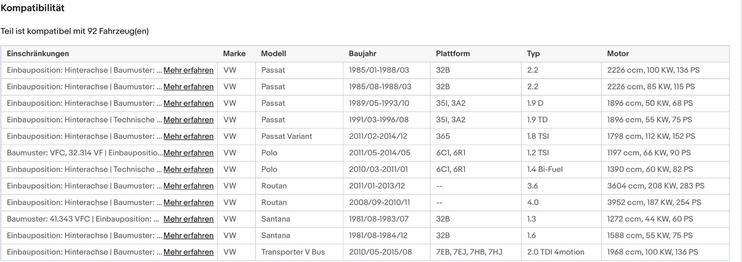Click the Marke column header
The height and width of the screenshot is (262, 742).
click(x=234, y=54)
